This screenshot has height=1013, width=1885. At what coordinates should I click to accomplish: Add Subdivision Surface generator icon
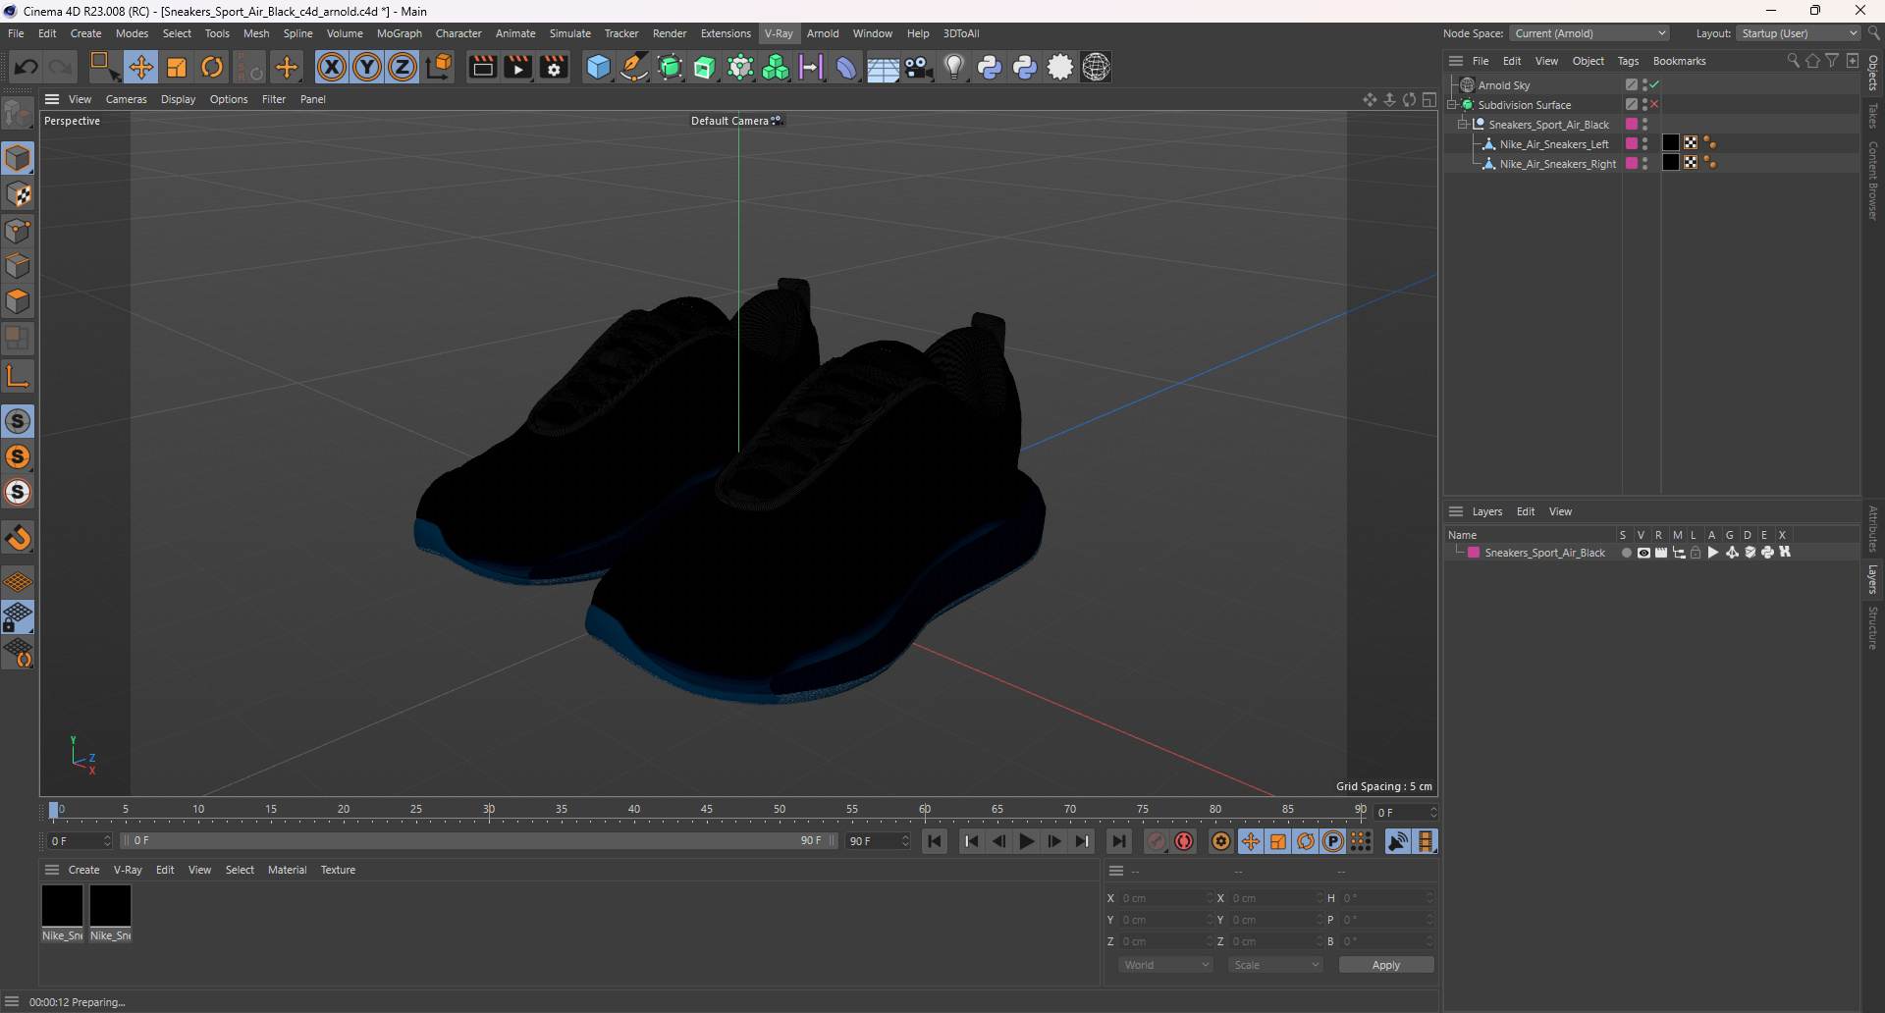670,67
